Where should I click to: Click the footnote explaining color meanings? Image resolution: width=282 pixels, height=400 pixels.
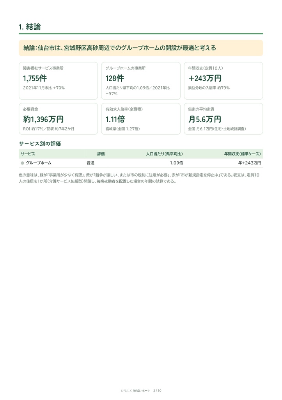click(x=139, y=178)
